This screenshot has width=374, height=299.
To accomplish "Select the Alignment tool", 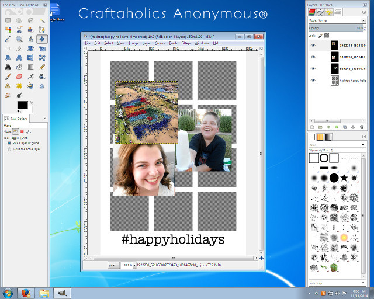I will [8, 48].
